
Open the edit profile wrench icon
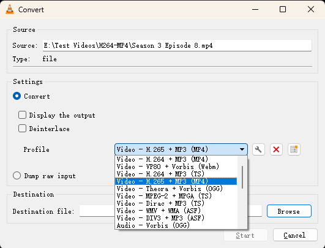(x=258, y=149)
